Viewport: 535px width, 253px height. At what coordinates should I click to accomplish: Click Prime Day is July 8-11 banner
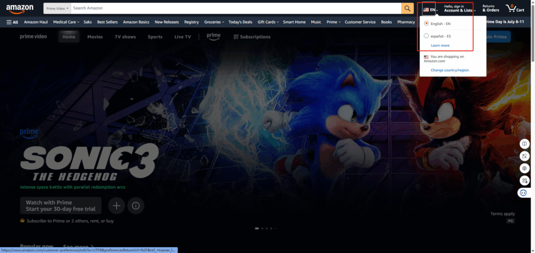505,22
